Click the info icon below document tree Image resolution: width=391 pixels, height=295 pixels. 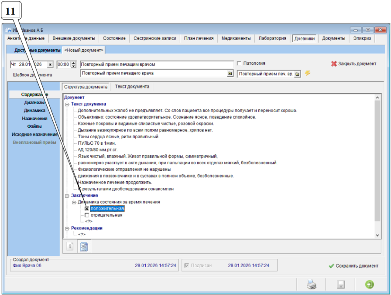[69, 247]
